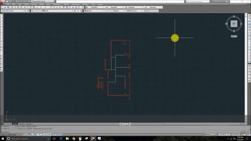The height and width of the screenshot is (141, 251).
Task: Click the Plot (print) icon
Action: (x=12, y=7)
